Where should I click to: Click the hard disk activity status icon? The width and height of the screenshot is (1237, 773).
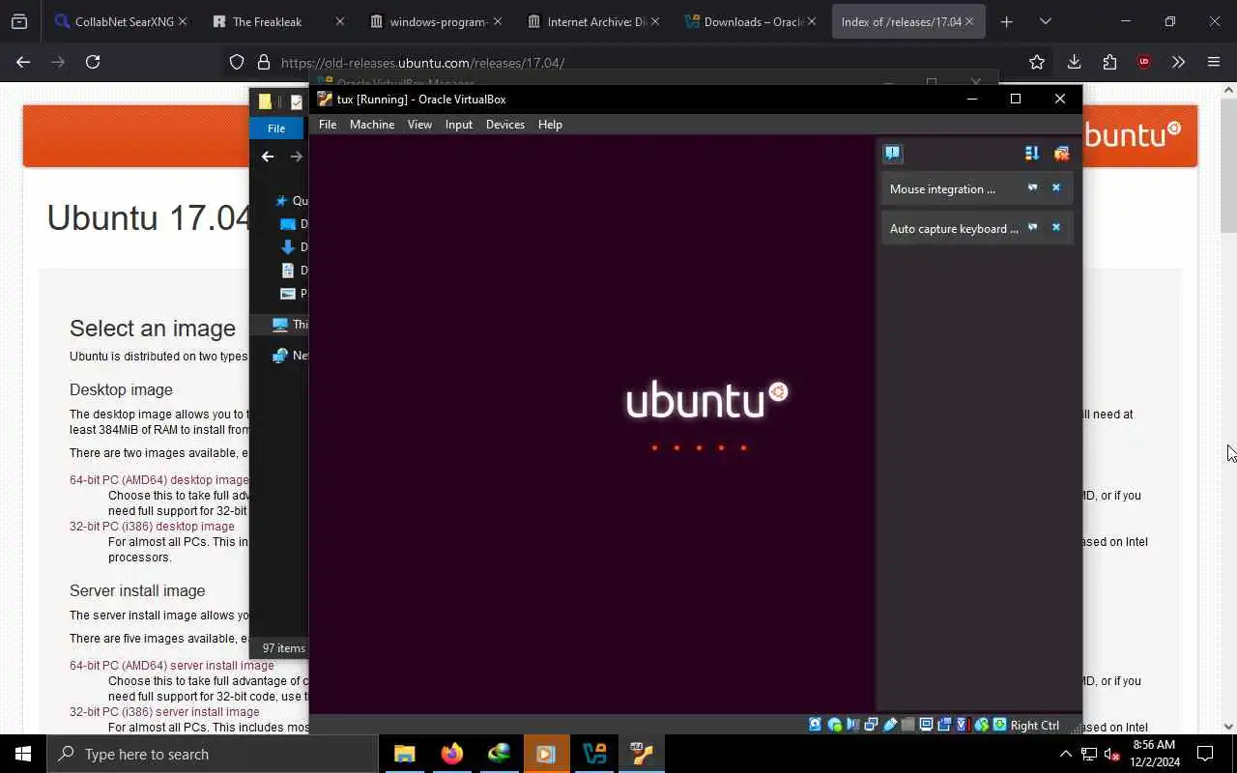(815, 725)
